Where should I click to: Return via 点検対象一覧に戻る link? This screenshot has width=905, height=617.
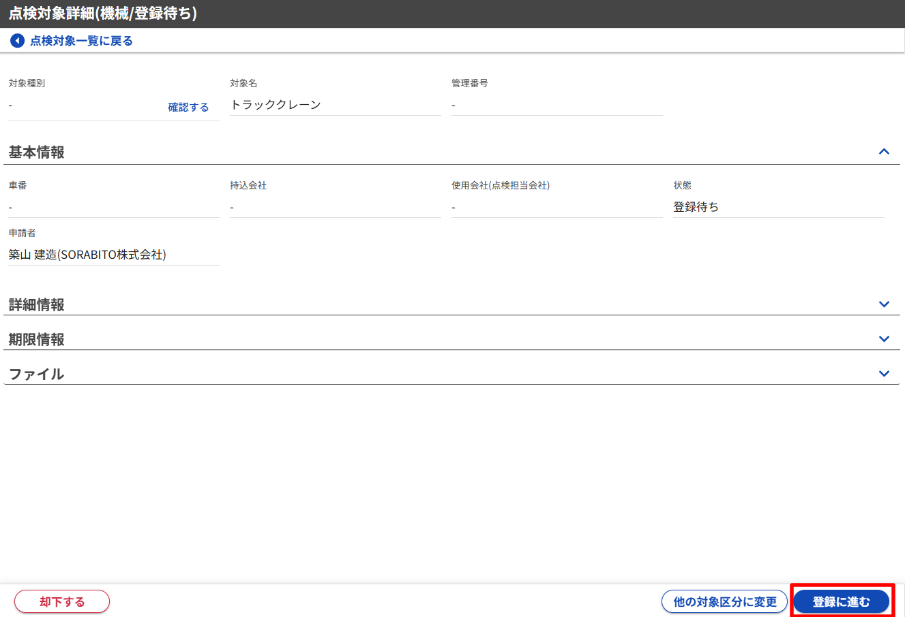tap(81, 41)
